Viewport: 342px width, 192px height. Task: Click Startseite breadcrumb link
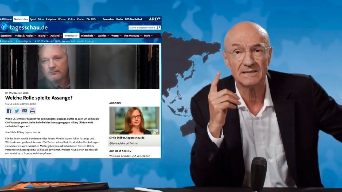pos(7,41)
